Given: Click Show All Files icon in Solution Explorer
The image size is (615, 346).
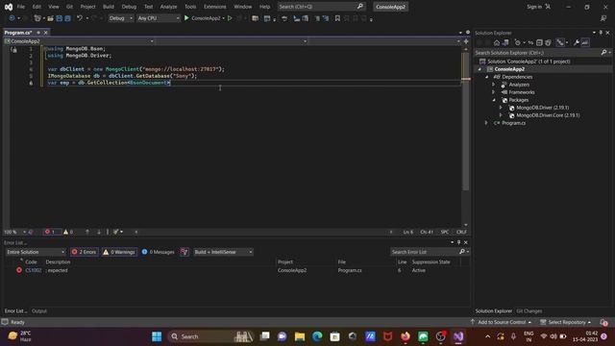Looking at the screenshot, I should click(x=548, y=42).
